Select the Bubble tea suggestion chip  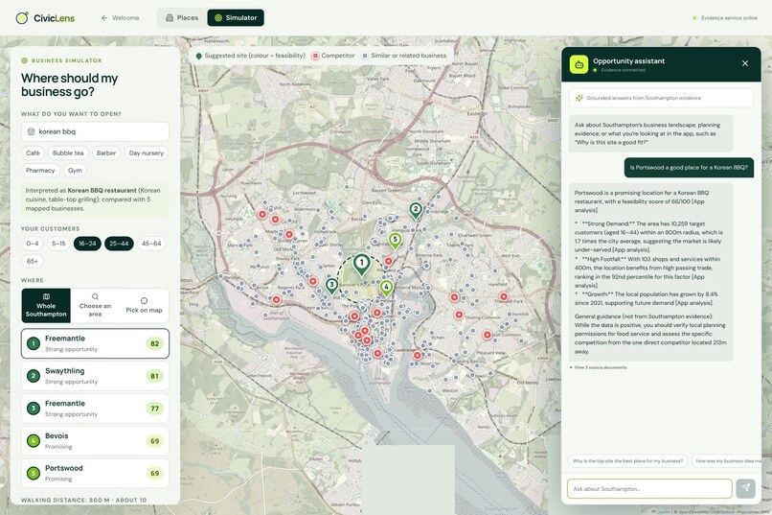click(68, 153)
